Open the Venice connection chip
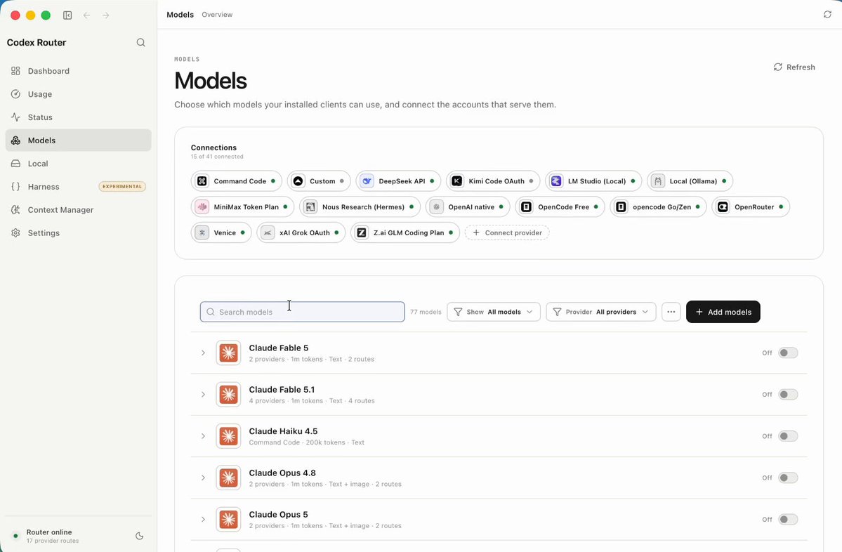 [221, 232]
